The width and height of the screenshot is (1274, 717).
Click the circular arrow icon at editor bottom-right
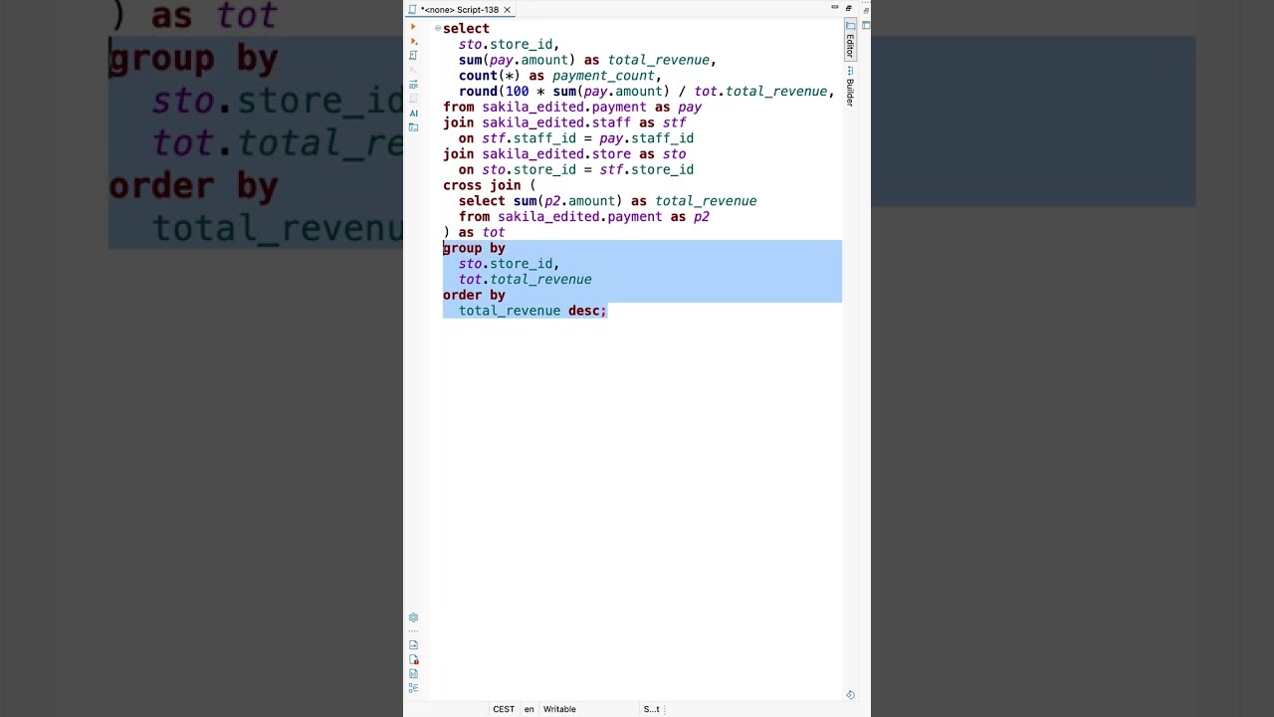850,694
